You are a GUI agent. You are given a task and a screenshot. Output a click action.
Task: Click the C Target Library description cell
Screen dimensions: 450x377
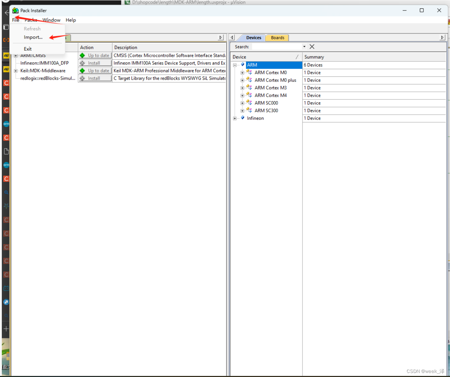point(169,78)
